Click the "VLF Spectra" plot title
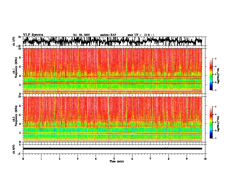Screen dimensions: 231x178 click(33, 35)
